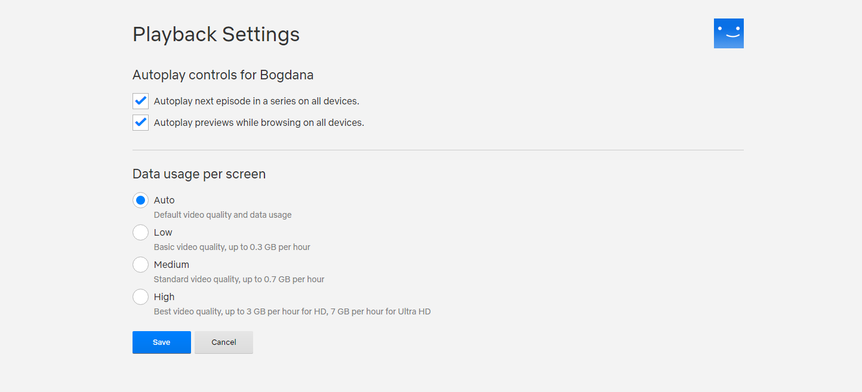Image resolution: width=862 pixels, height=392 pixels.
Task: Click the empty radio circle beside Low
Action: (140, 232)
